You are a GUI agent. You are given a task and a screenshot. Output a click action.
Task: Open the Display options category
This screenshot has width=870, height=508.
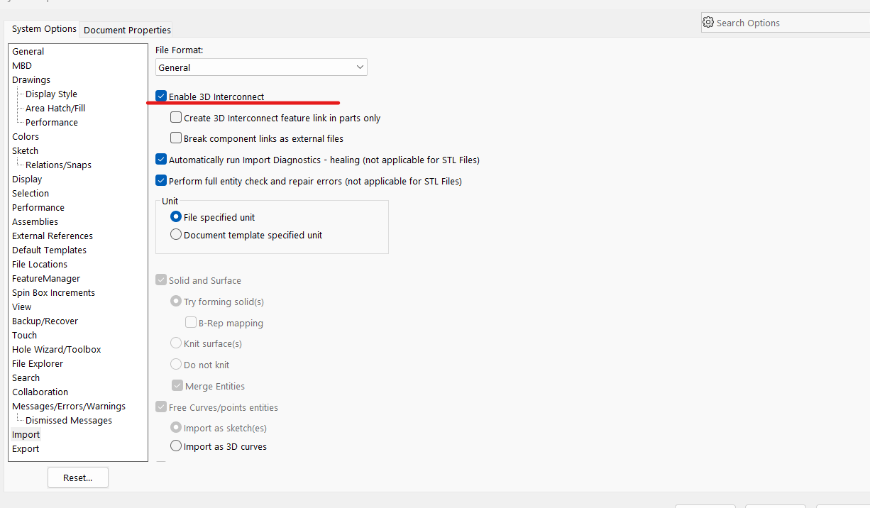pyautogui.click(x=27, y=179)
